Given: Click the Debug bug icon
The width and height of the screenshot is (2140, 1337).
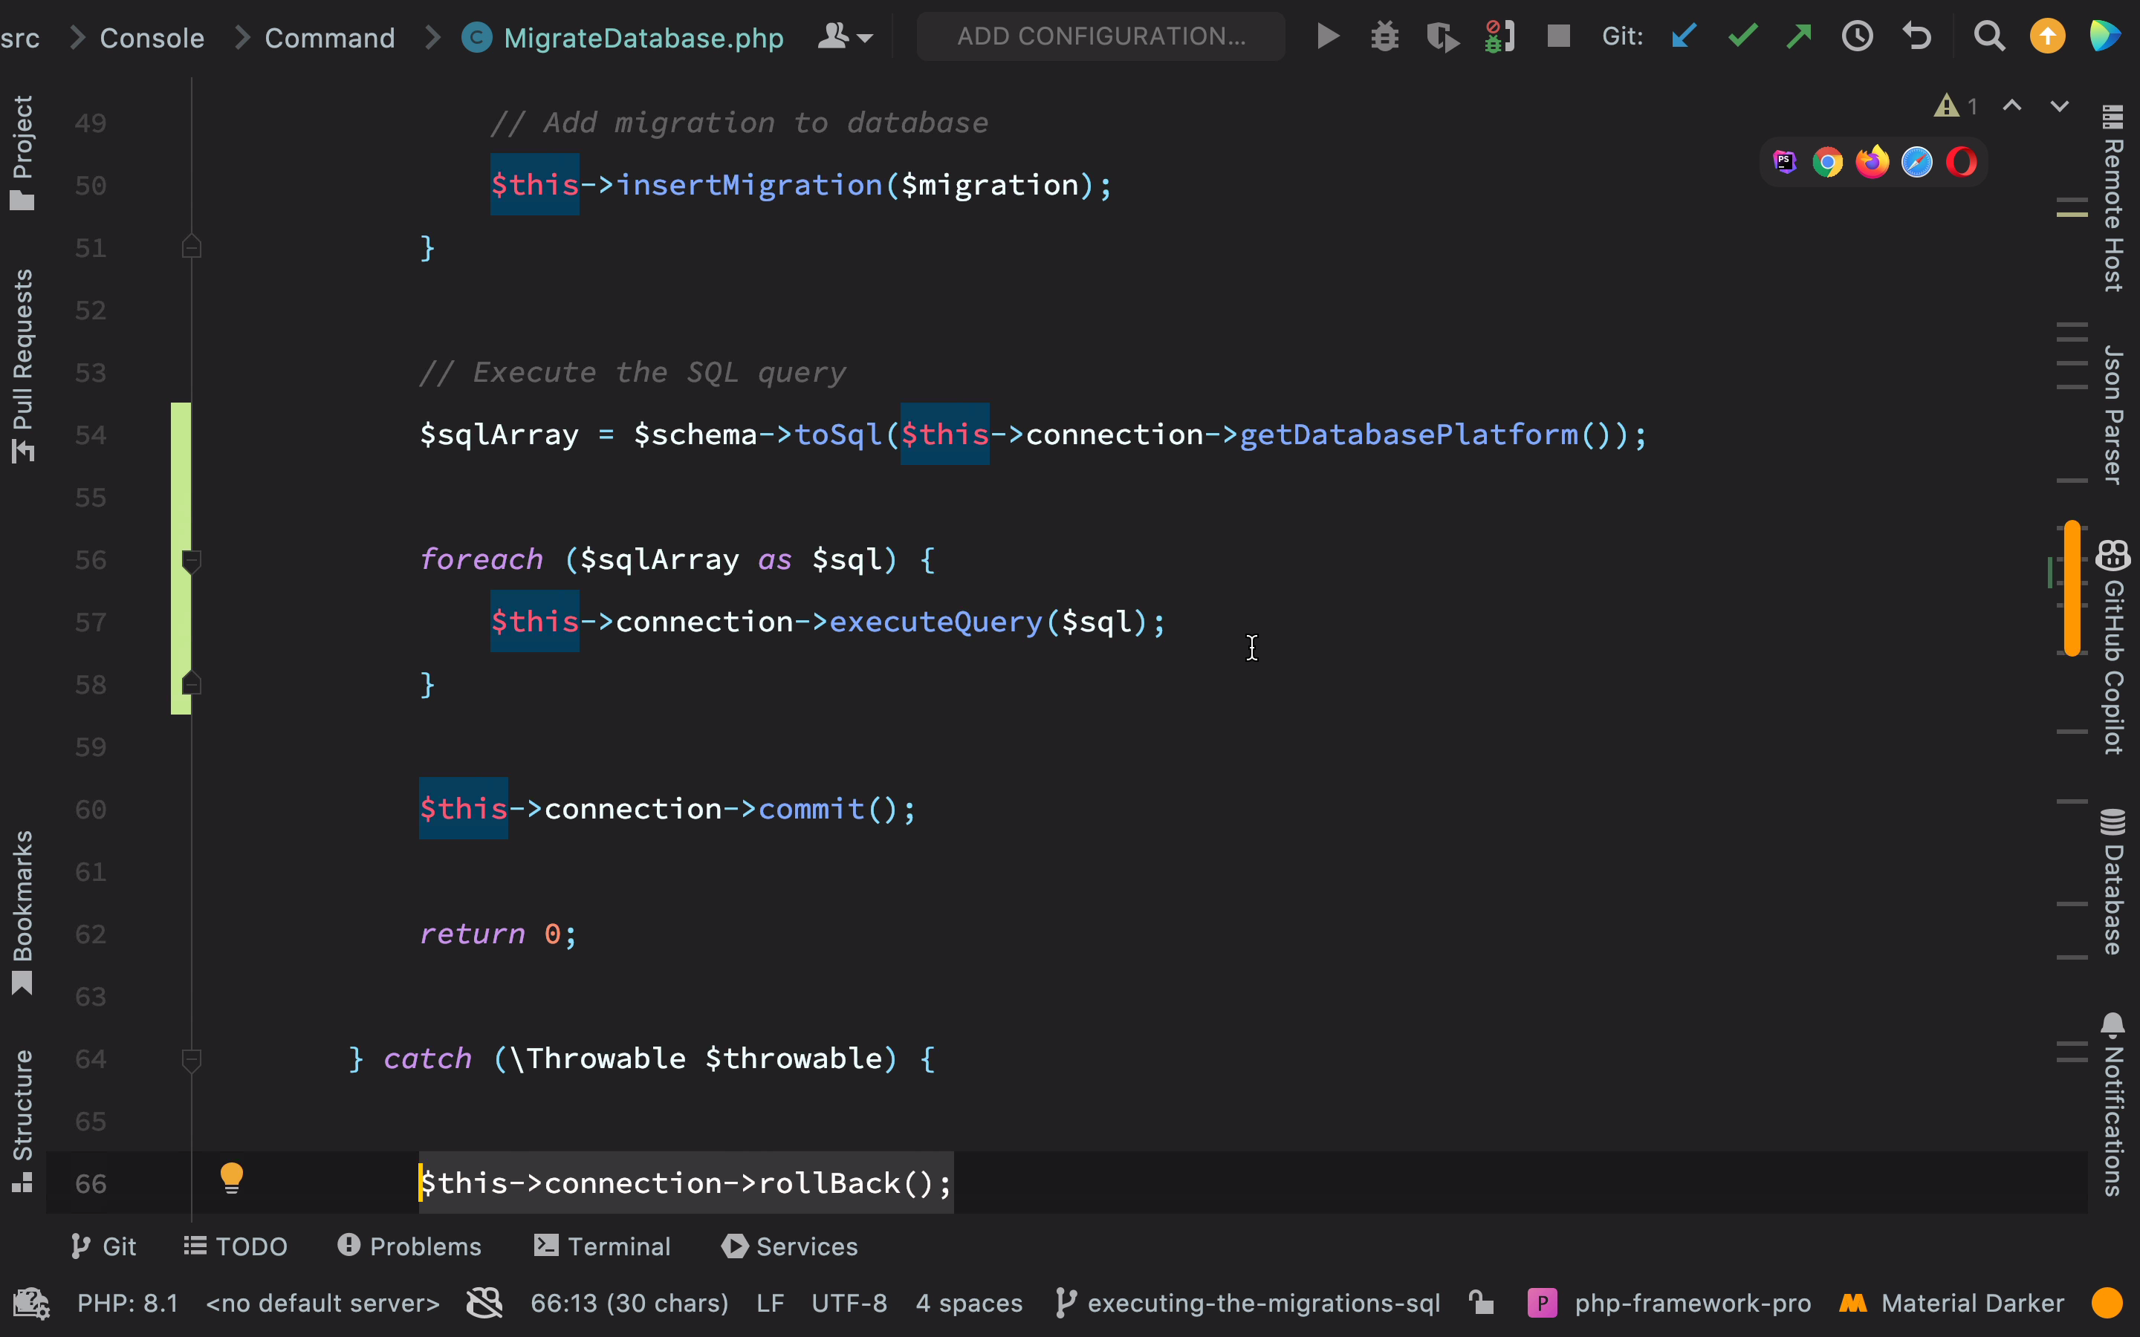Looking at the screenshot, I should click(1385, 36).
